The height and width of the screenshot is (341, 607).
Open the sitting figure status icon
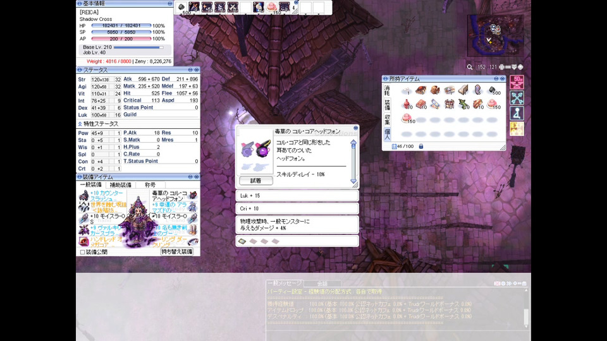coord(517,113)
